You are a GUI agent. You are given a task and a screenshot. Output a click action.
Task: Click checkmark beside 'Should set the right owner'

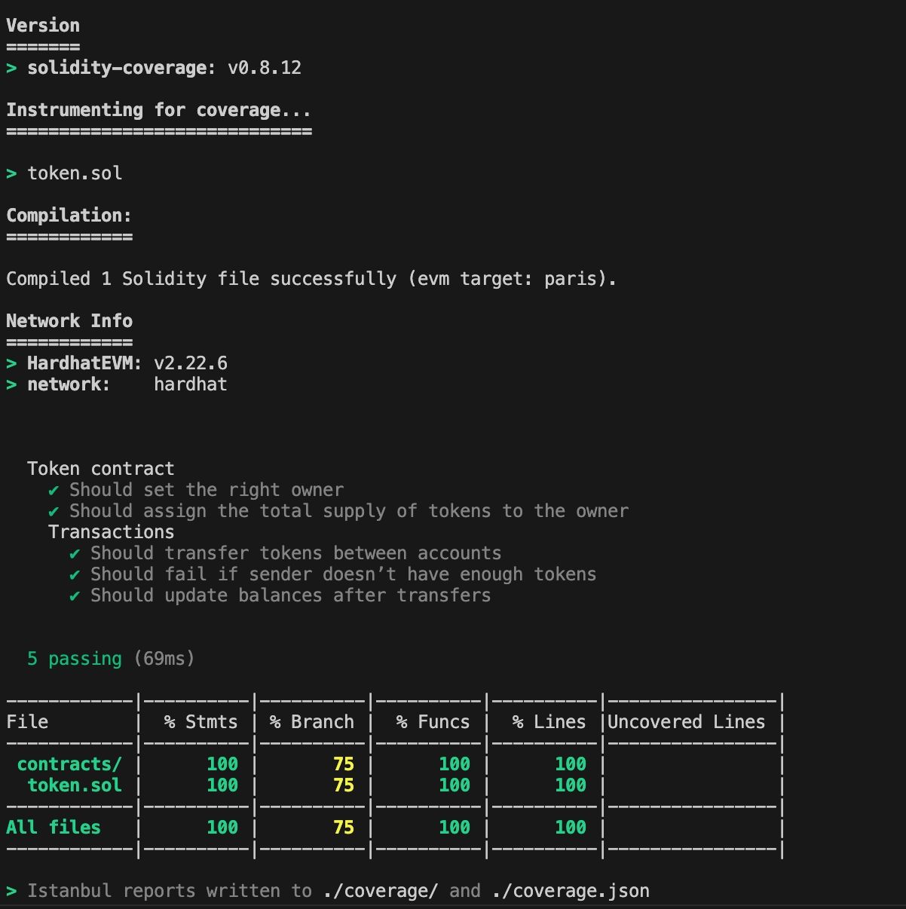point(54,491)
